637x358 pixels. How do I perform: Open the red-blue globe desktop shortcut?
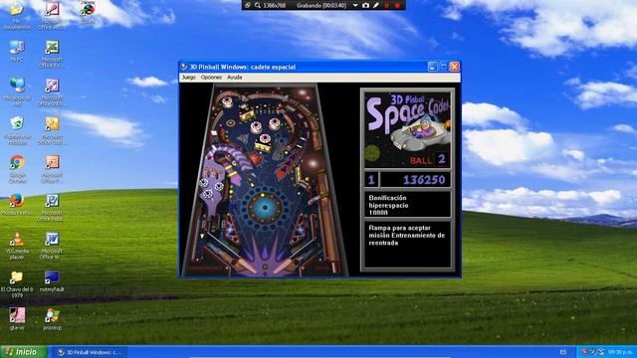(x=88, y=12)
